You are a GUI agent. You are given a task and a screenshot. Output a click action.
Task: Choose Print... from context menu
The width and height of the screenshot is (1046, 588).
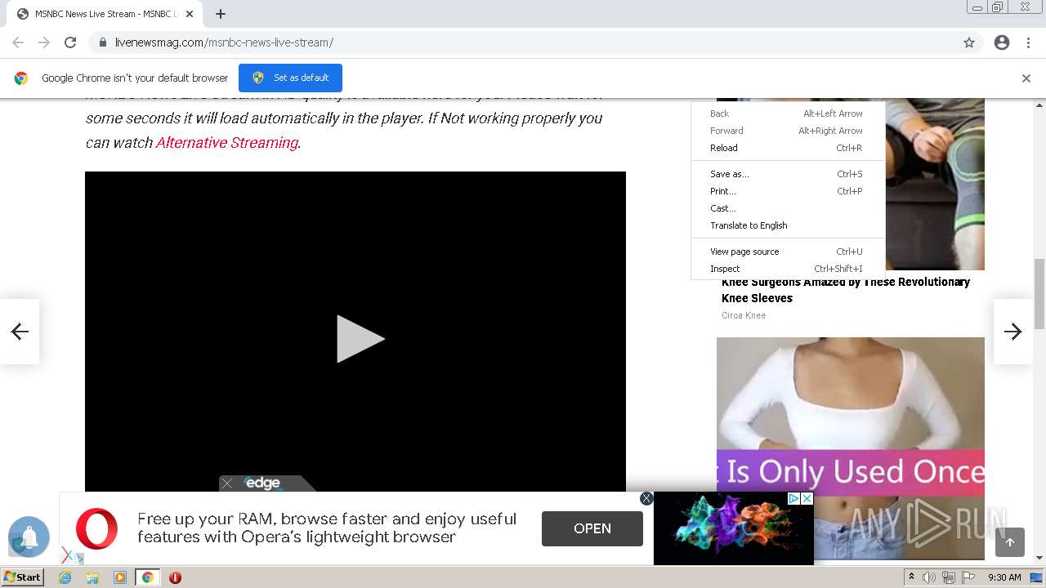tap(788, 191)
